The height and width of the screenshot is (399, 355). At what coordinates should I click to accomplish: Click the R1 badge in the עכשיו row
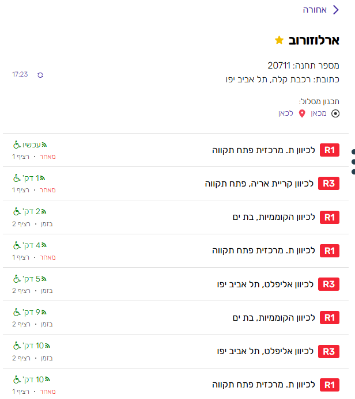coord(328,150)
